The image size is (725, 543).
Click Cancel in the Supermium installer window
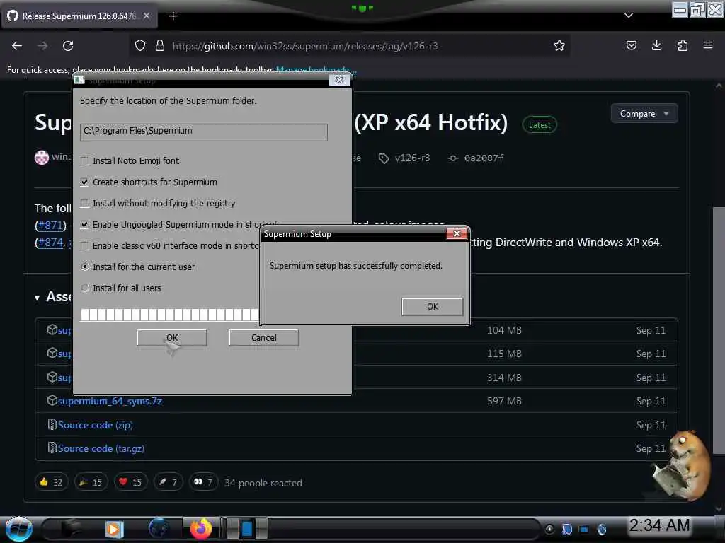263,337
